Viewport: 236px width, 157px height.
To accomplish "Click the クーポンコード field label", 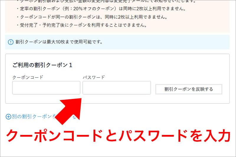I will 28,77.
